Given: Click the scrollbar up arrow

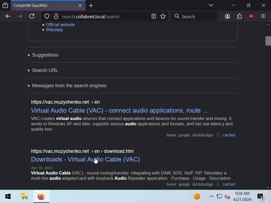Looking at the screenshot, I should tap(268, 25).
